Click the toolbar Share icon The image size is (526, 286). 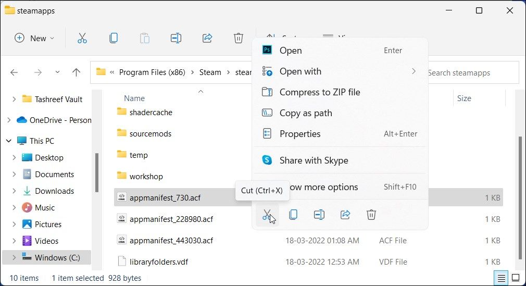point(207,38)
